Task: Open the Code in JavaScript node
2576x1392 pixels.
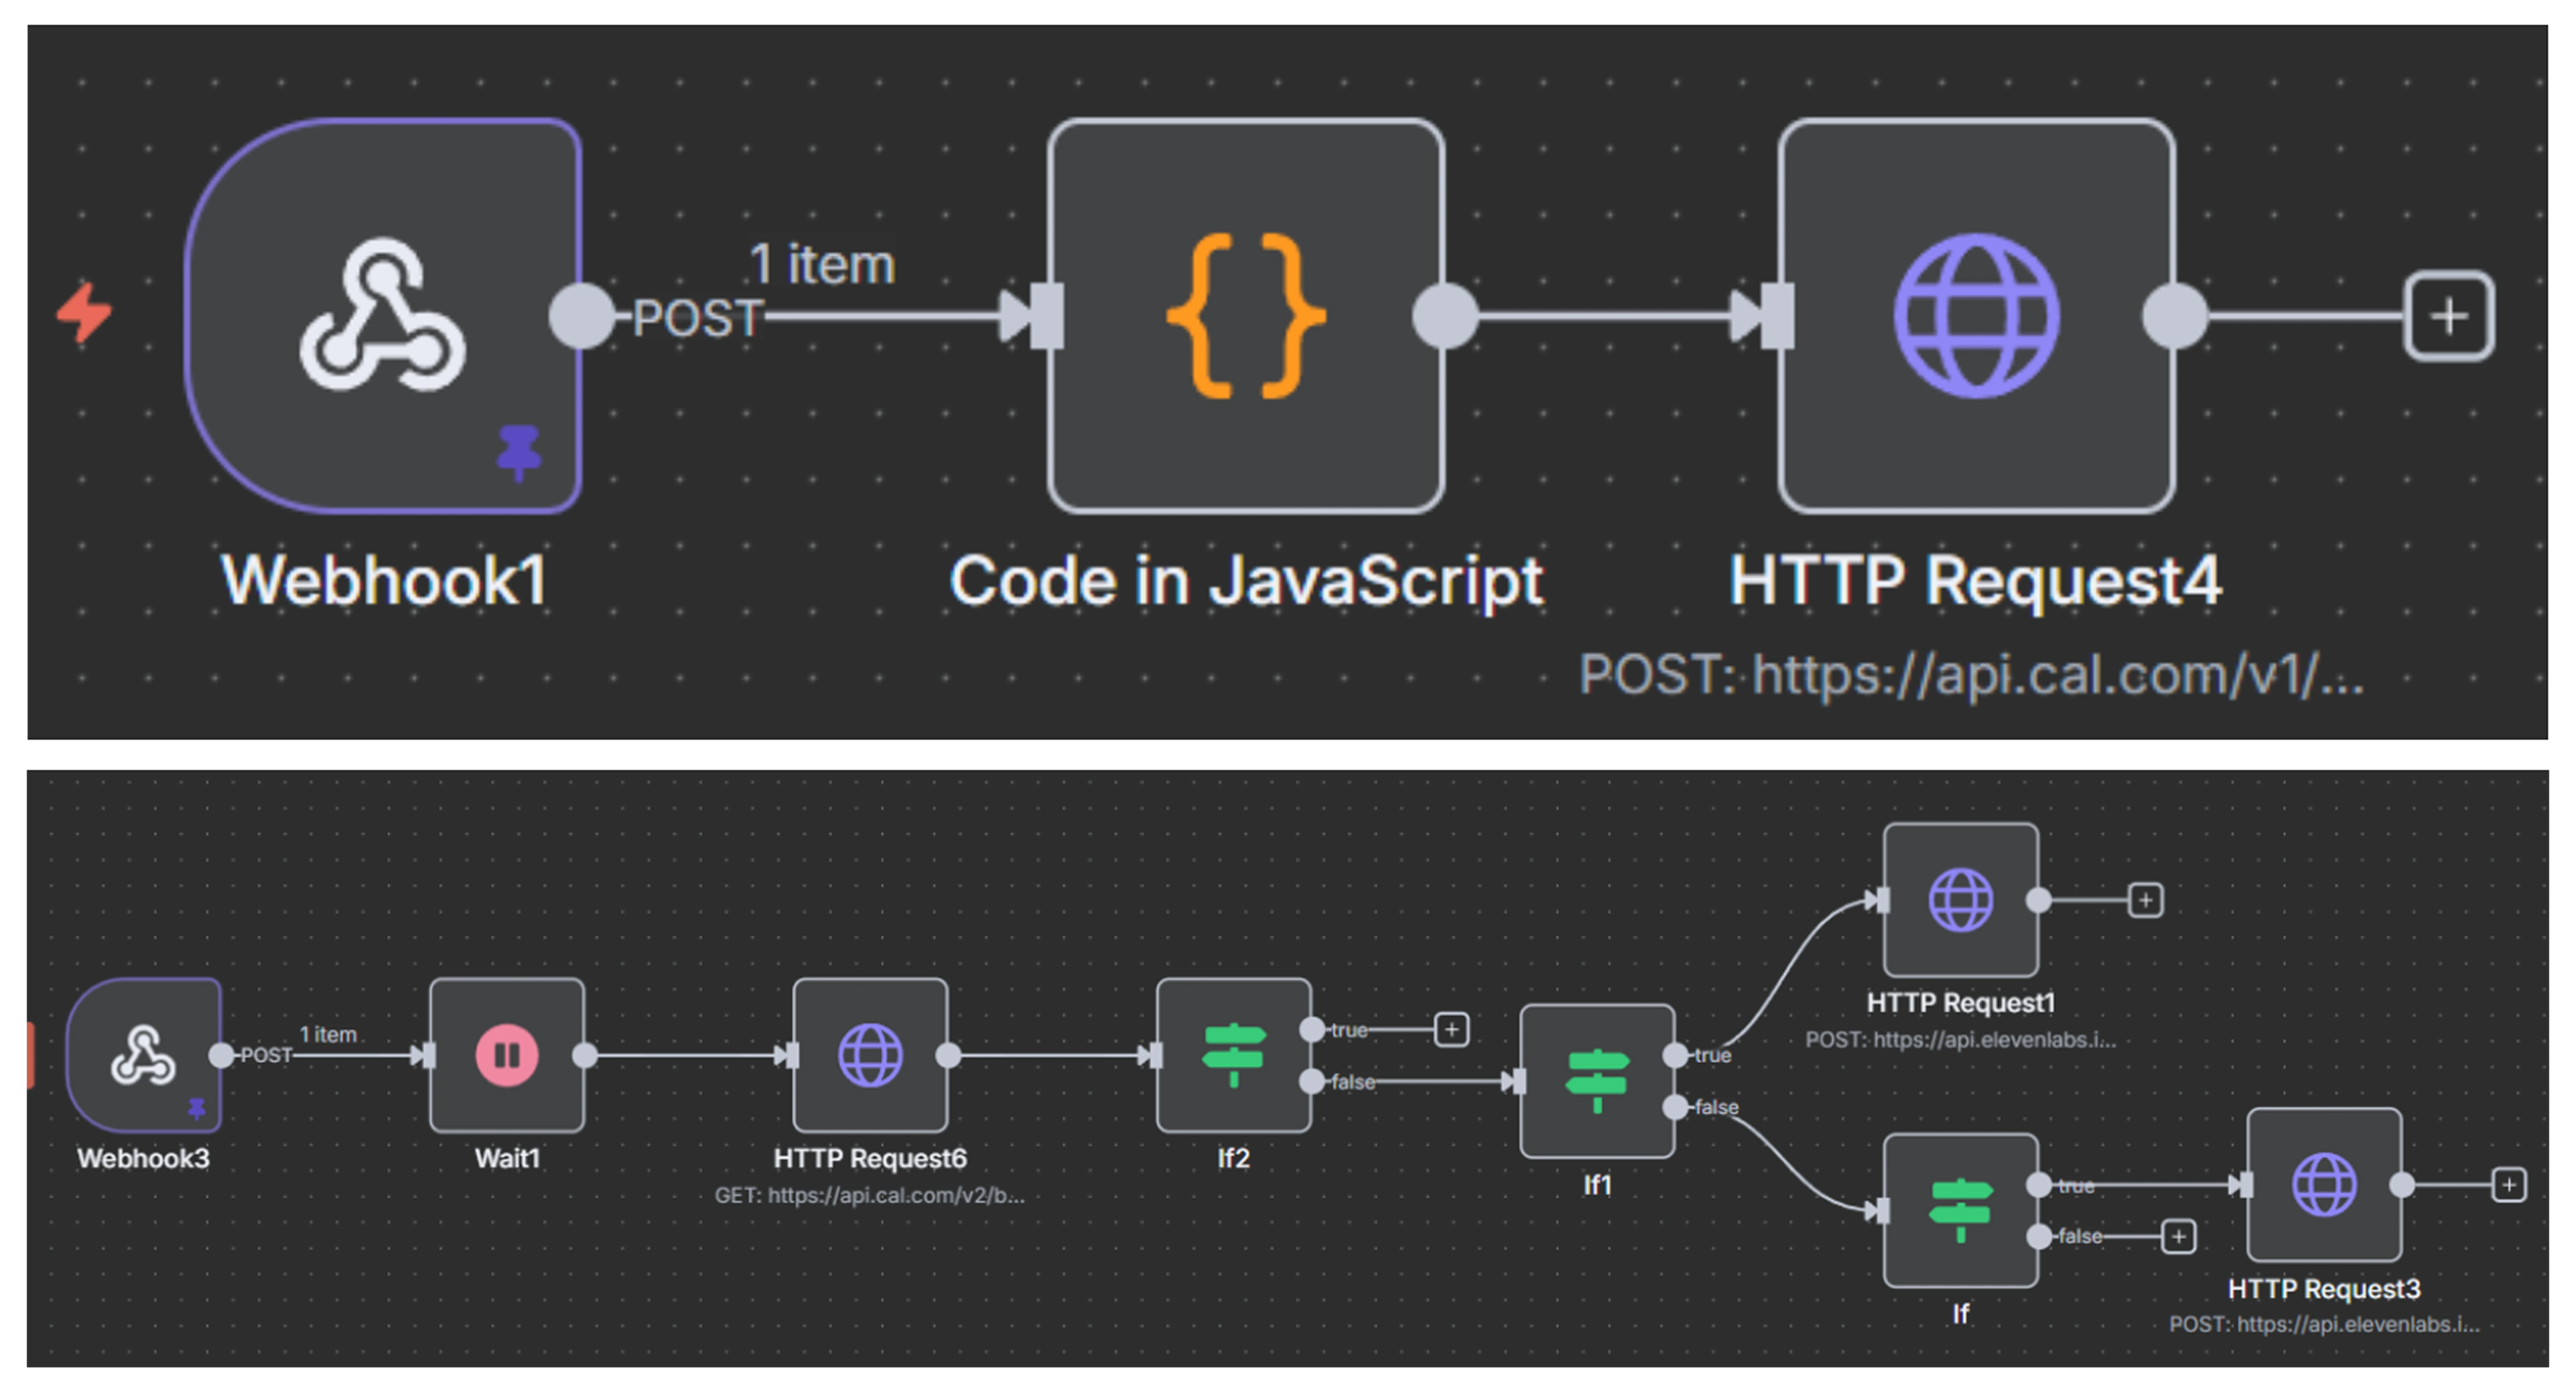Action: (x=1245, y=316)
